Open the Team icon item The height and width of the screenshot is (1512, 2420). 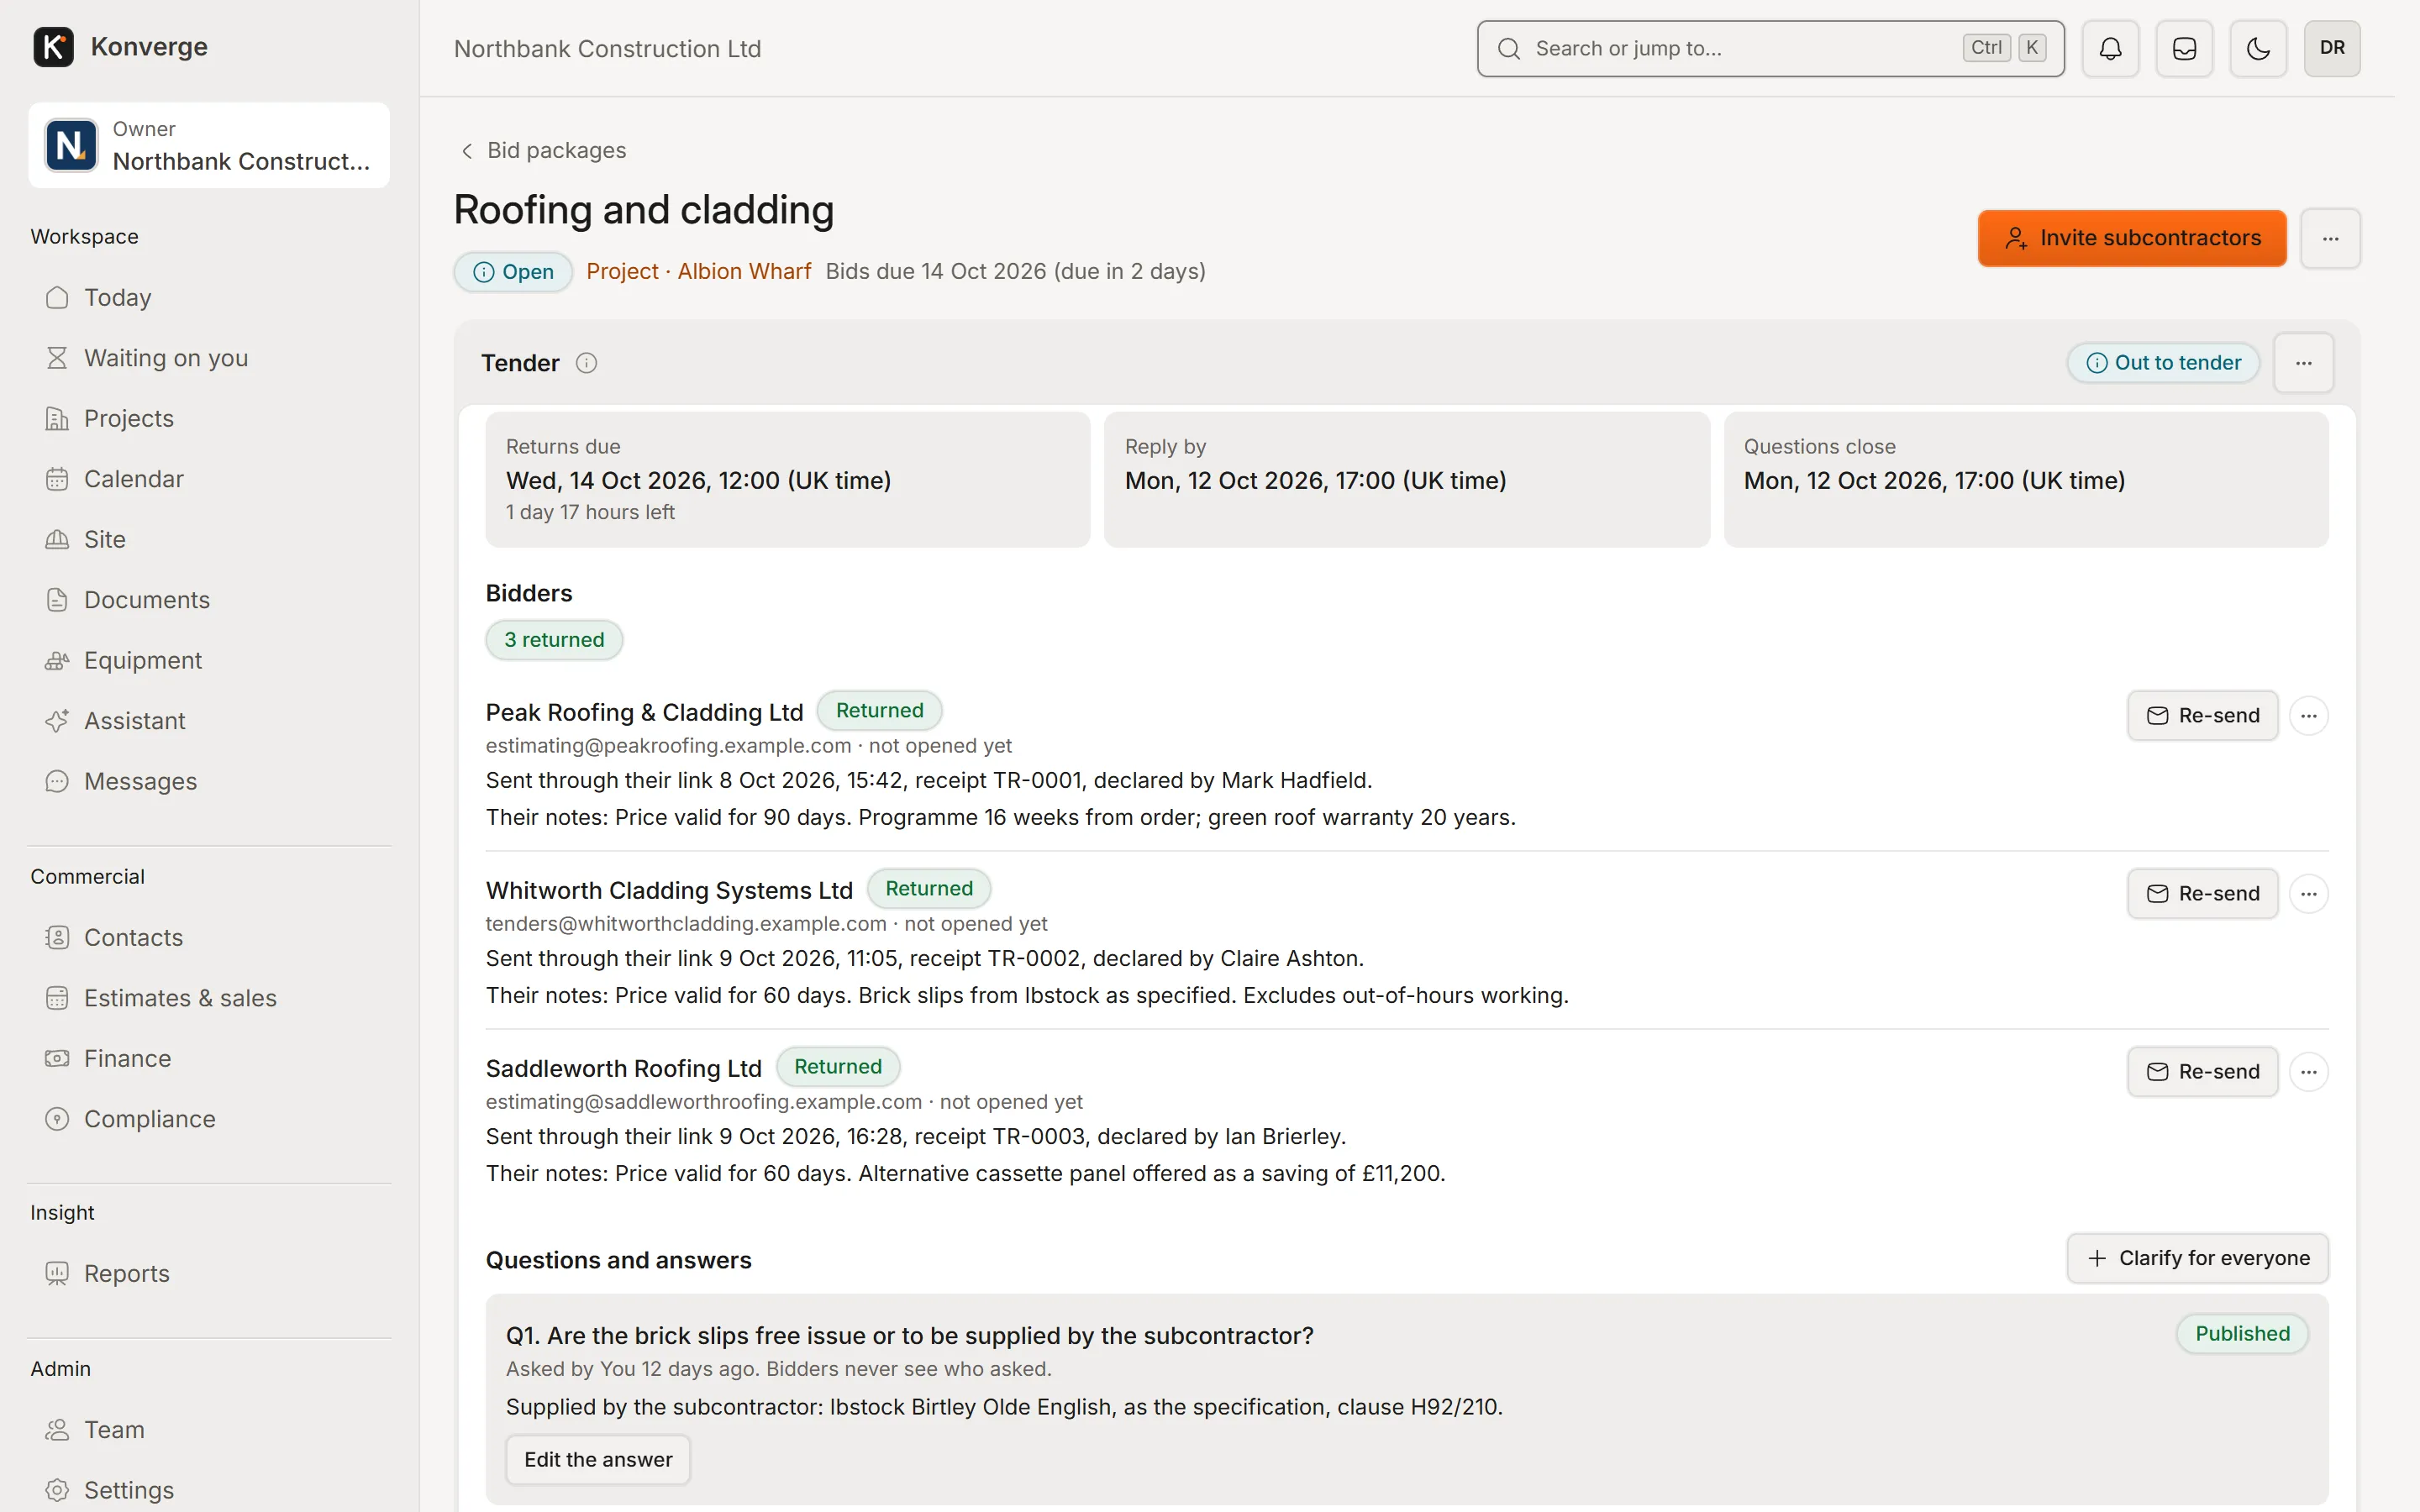coord(209,1430)
